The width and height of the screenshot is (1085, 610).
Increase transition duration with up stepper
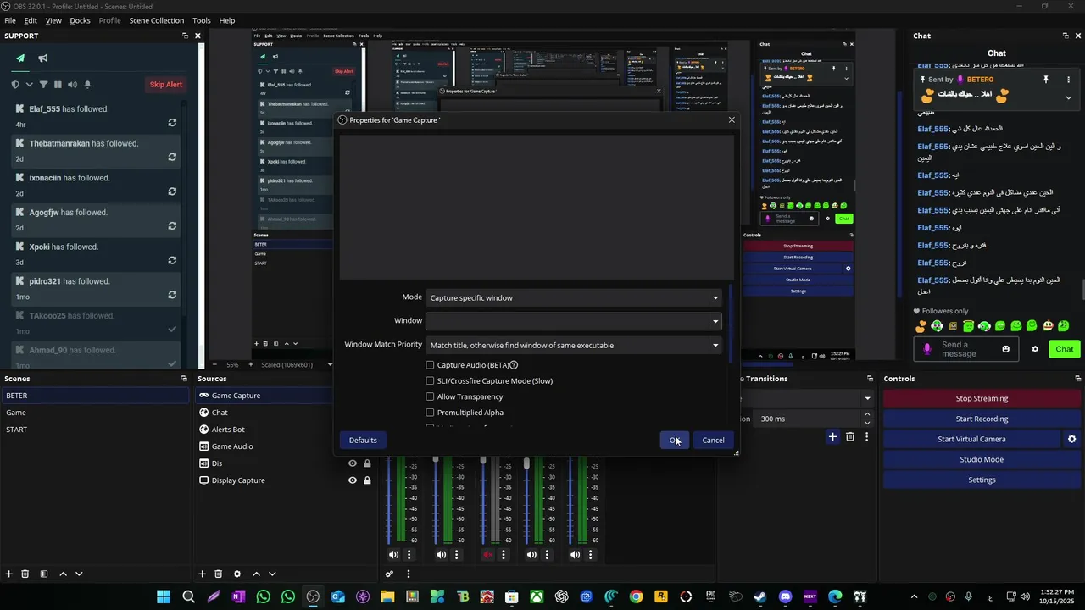click(x=866, y=414)
